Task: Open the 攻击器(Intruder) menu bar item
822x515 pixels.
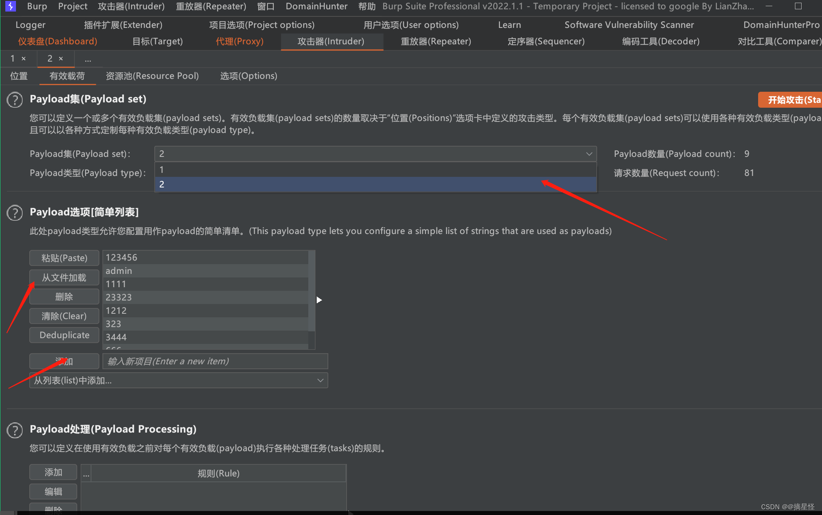Action: point(131,6)
